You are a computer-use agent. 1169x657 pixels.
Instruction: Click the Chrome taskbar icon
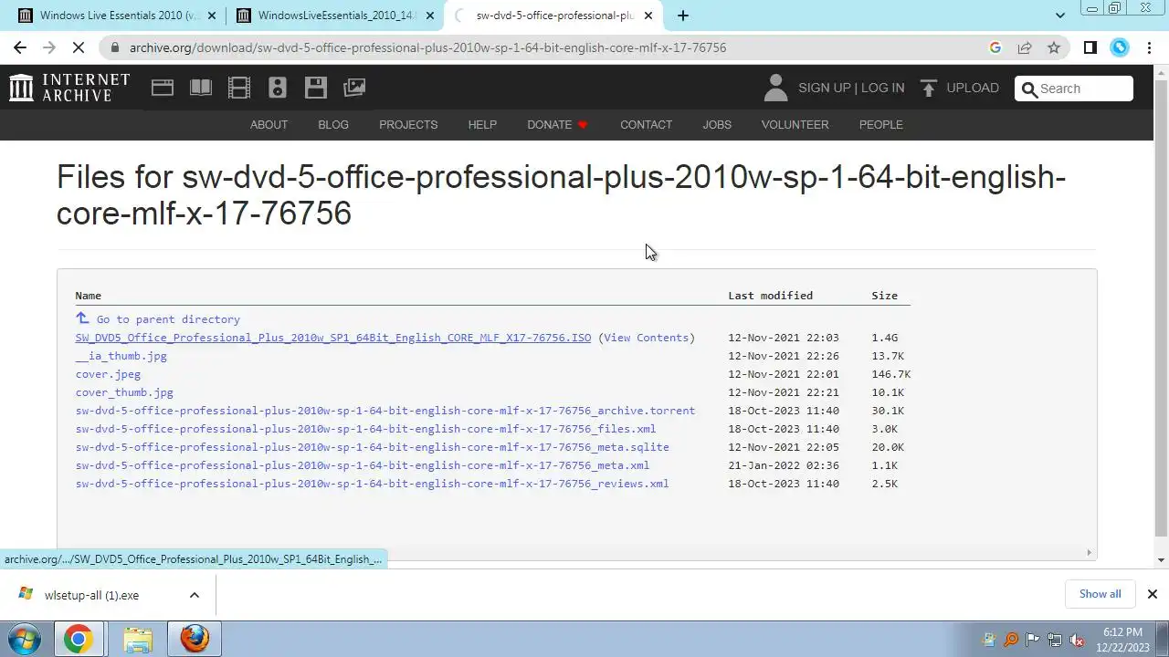[78, 639]
